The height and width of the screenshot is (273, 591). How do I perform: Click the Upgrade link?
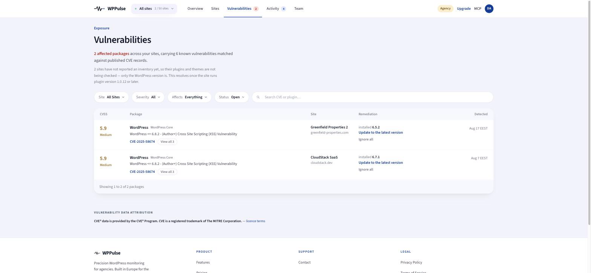pos(464,9)
